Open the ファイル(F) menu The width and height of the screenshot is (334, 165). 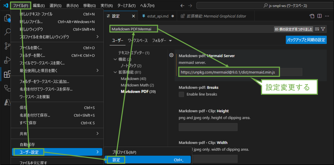pyautogui.click(x=21, y=6)
